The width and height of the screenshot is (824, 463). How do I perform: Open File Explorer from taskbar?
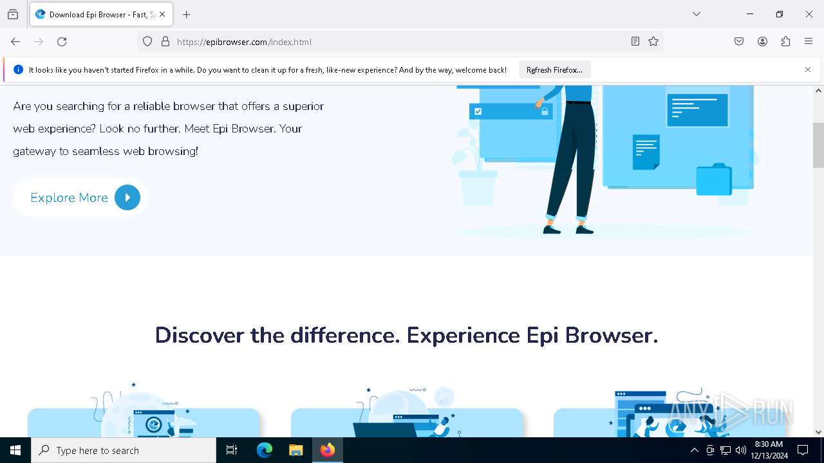point(296,450)
